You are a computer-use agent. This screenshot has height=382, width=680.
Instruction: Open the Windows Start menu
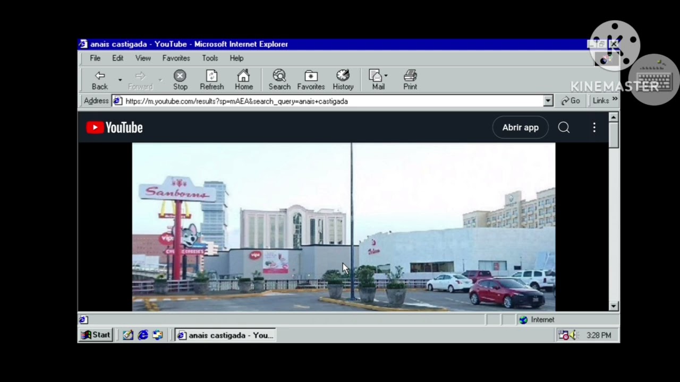[x=96, y=335]
